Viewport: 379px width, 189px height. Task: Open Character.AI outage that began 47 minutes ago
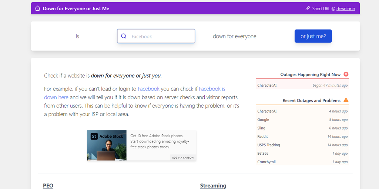(x=302, y=85)
